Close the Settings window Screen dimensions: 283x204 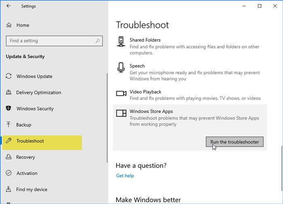275,6
